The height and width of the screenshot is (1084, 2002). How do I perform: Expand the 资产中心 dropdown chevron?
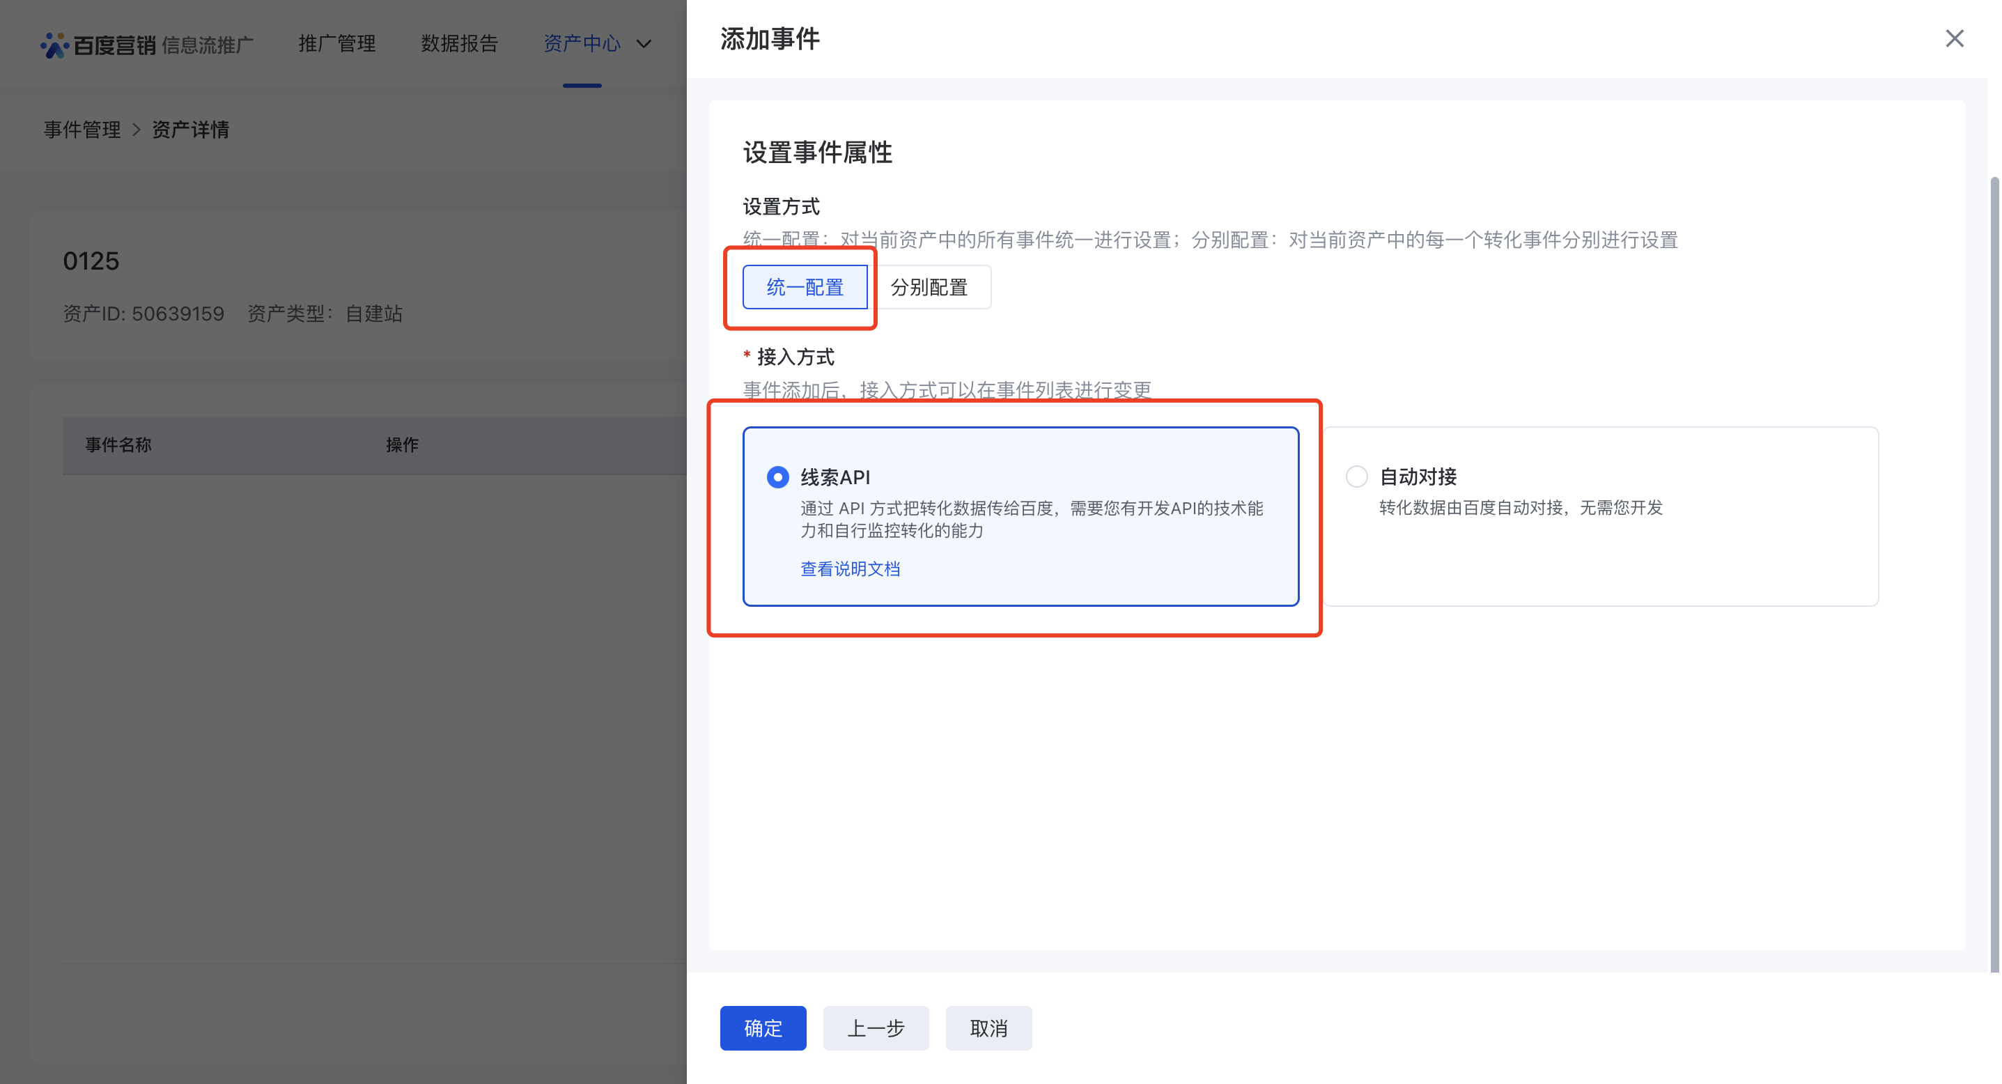644,45
